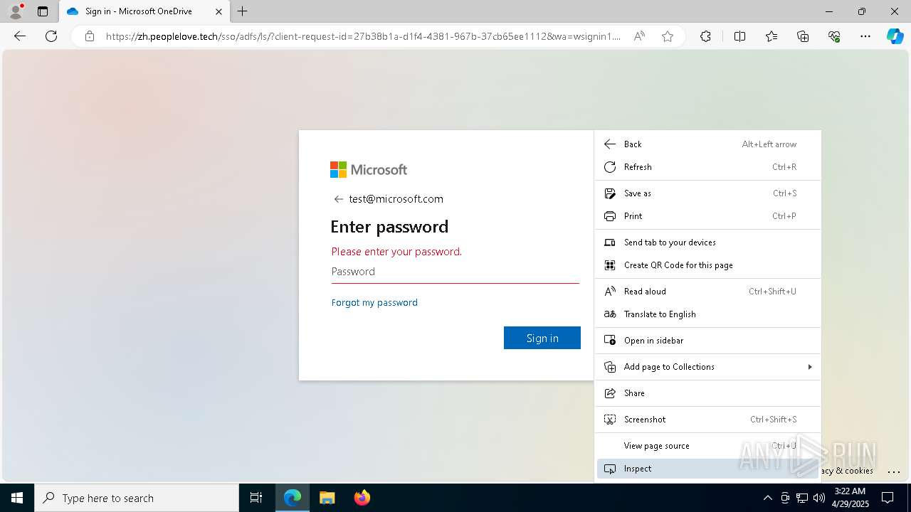Image resolution: width=911 pixels, height=512 pixels.
Task: Open Read aloud icon in address bar
Action: coord(639,36)
